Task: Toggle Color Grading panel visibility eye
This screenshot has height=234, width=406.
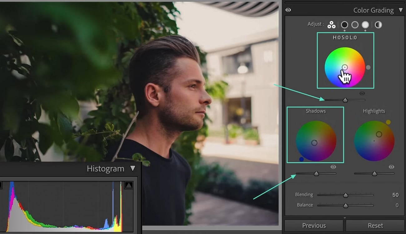Action: coord(288,10)
